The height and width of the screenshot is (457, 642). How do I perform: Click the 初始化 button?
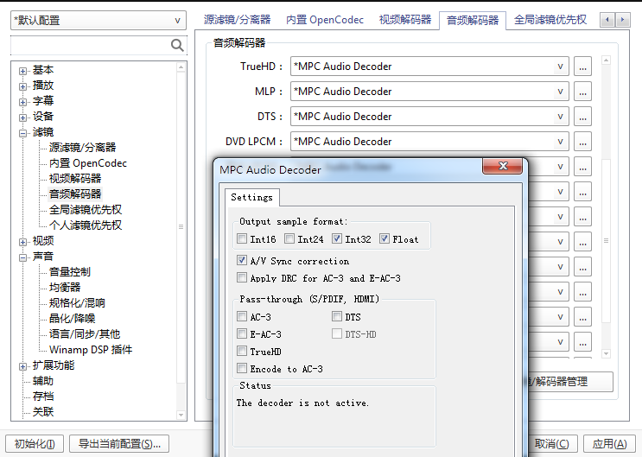tap(35, 444)
